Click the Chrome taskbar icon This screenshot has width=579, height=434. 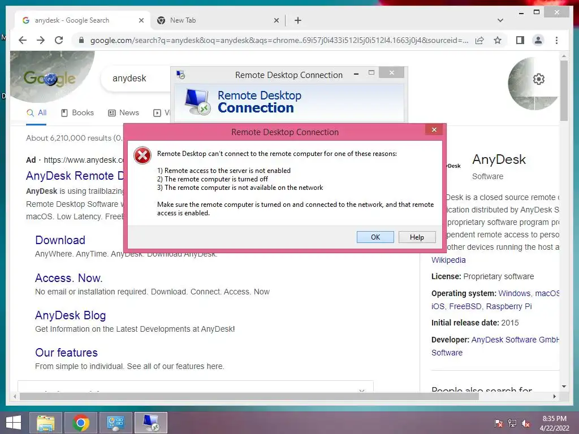pos(81,423)
